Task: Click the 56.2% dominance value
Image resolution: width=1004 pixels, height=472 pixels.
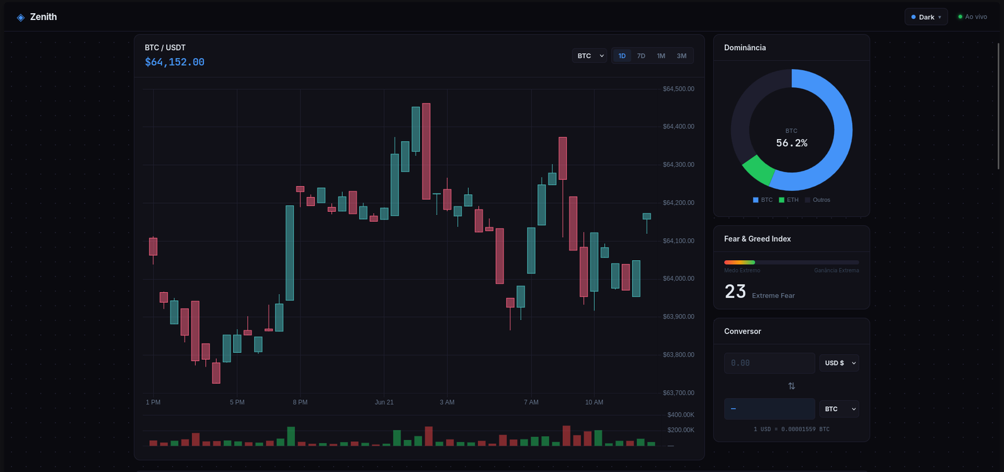Action: pos(791,143)
